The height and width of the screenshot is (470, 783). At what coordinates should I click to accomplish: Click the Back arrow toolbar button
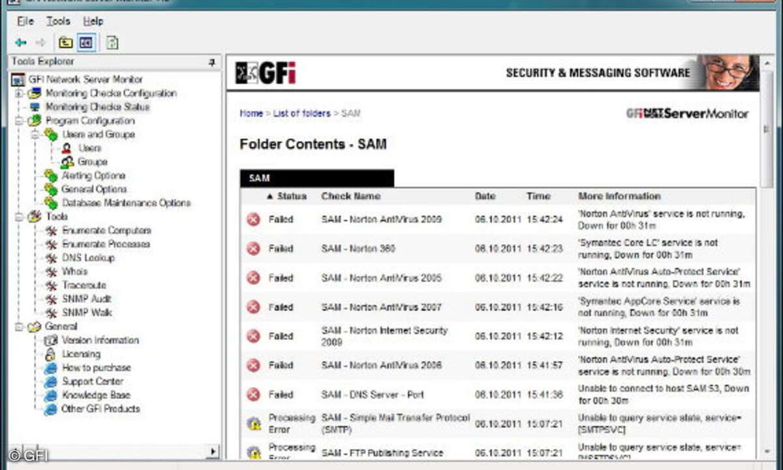click(x=21, y=43)
